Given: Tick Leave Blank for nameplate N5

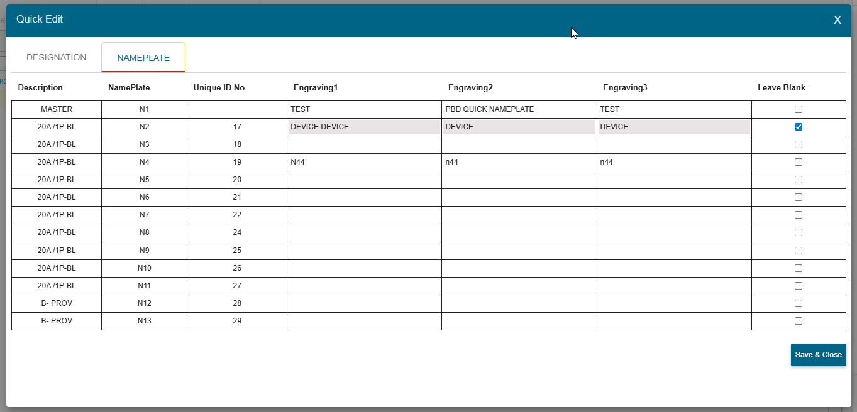Looking at the screenshot, I should pyautogui.click(x=799, y=180).
